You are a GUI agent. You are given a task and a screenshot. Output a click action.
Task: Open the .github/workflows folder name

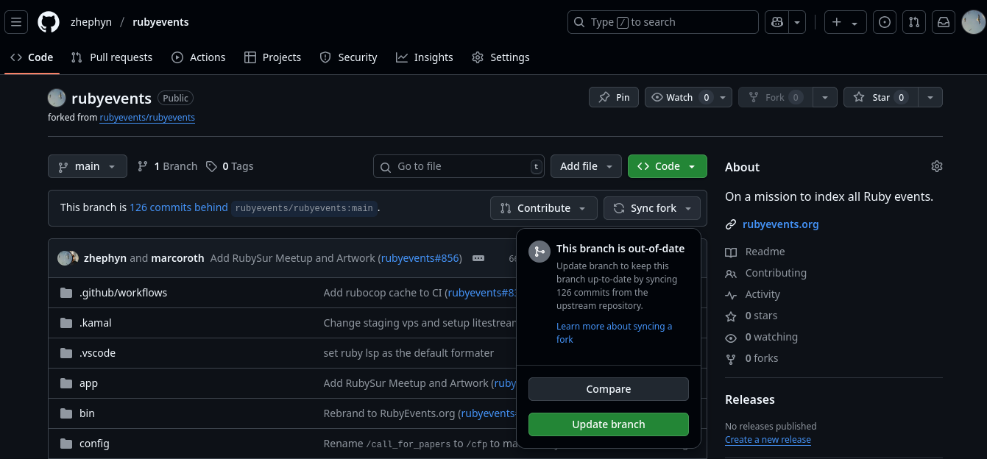pos(124,293)
